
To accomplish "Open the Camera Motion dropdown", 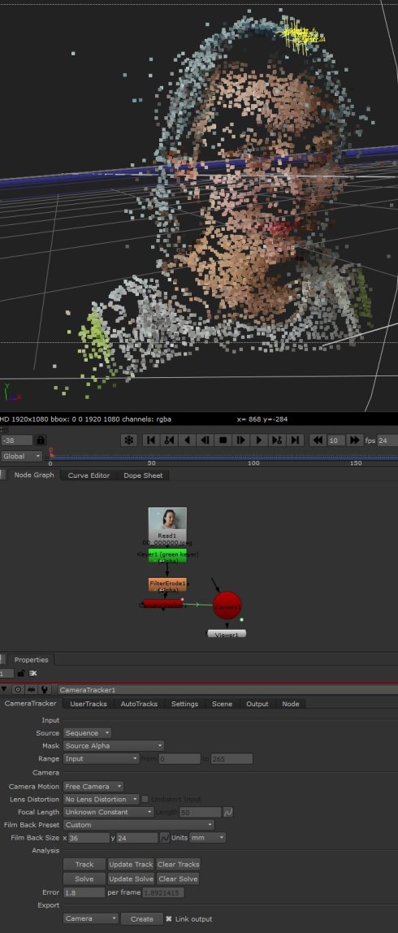I will coord(93,787).
